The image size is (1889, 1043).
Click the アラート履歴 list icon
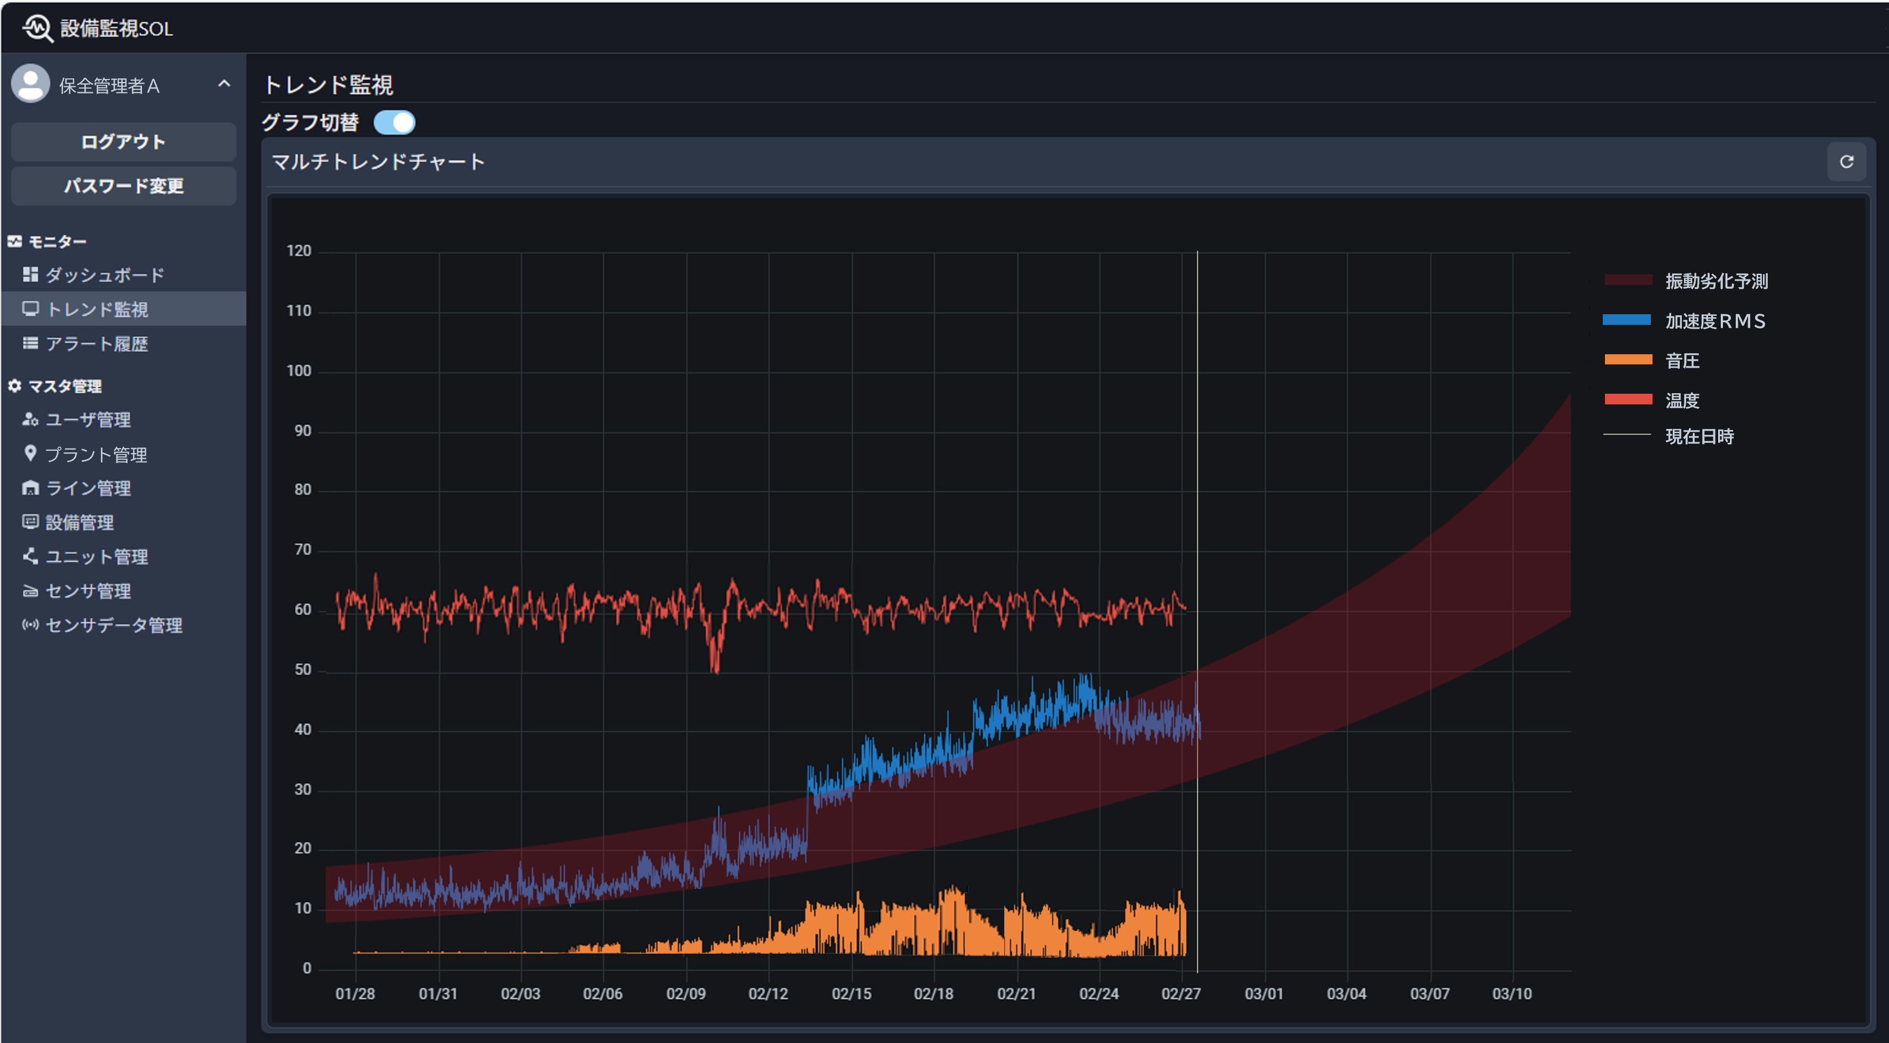[x=30, y=344]
